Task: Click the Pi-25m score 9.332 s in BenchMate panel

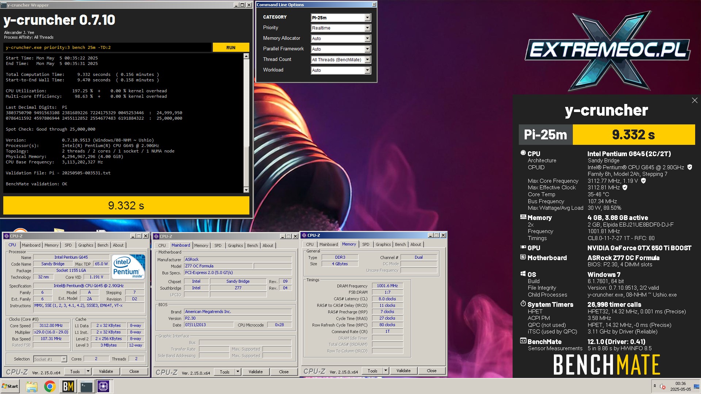Action: [x=633, y=135]
